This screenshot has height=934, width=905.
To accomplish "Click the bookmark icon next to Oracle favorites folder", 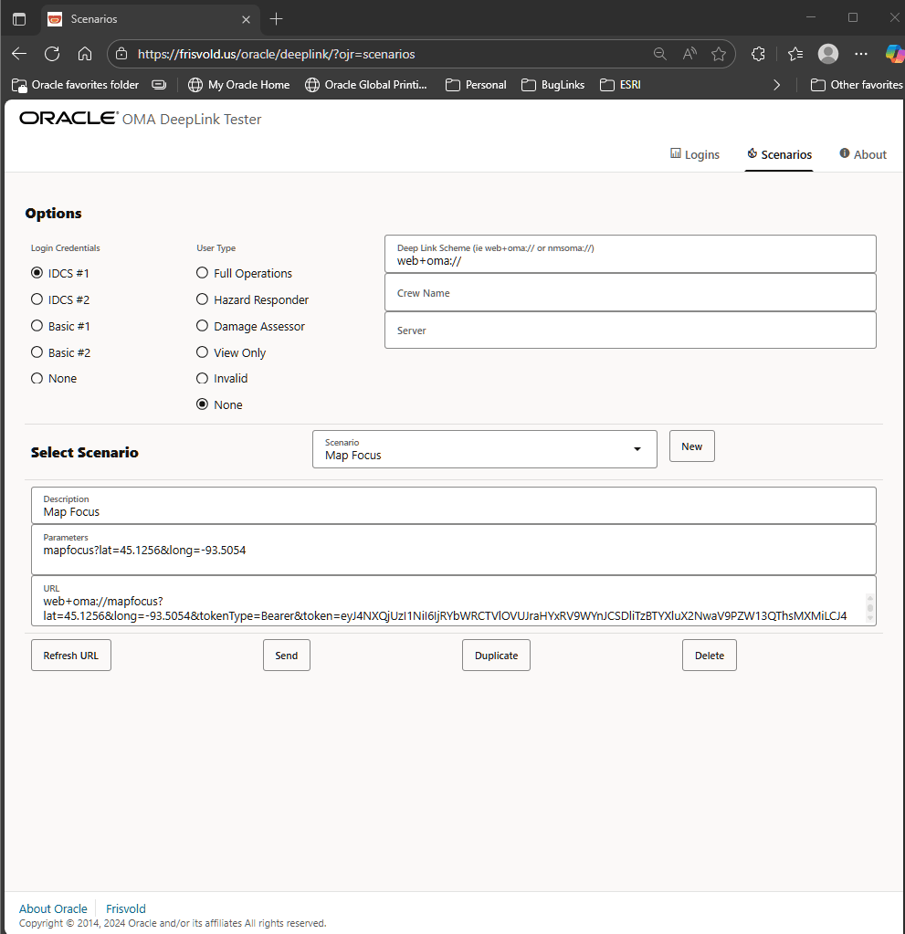I will tap(159, 85).
